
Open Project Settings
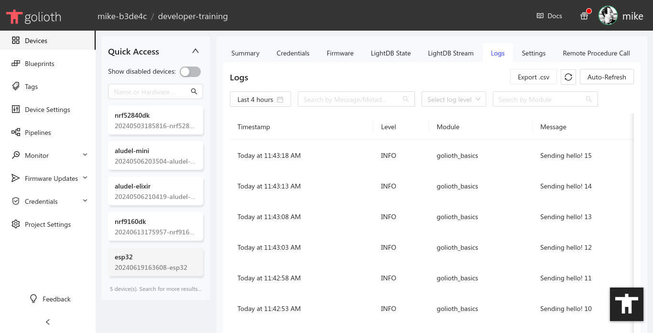49,224
